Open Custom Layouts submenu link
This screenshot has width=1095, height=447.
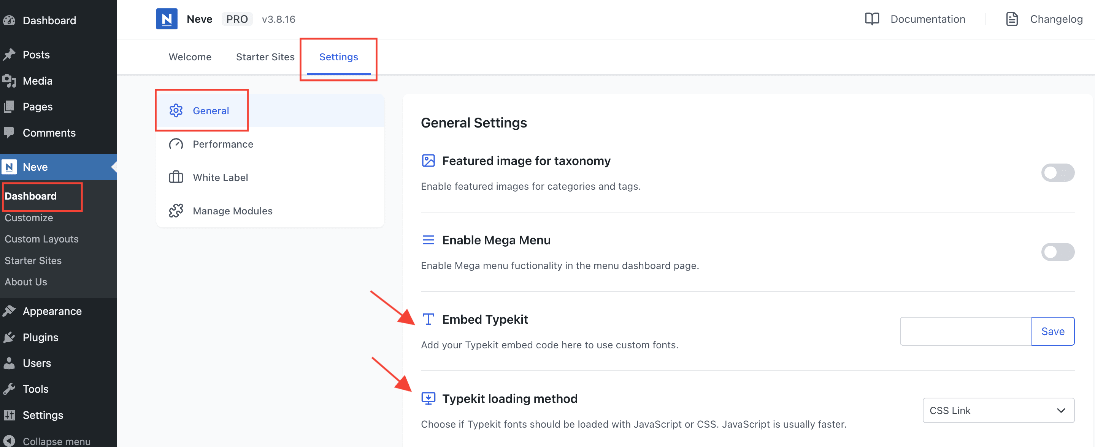click(42, 239)
